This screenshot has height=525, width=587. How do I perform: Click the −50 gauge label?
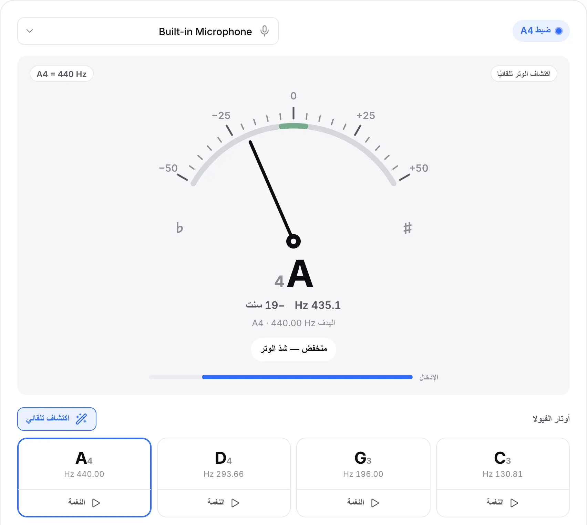point(168,168)
